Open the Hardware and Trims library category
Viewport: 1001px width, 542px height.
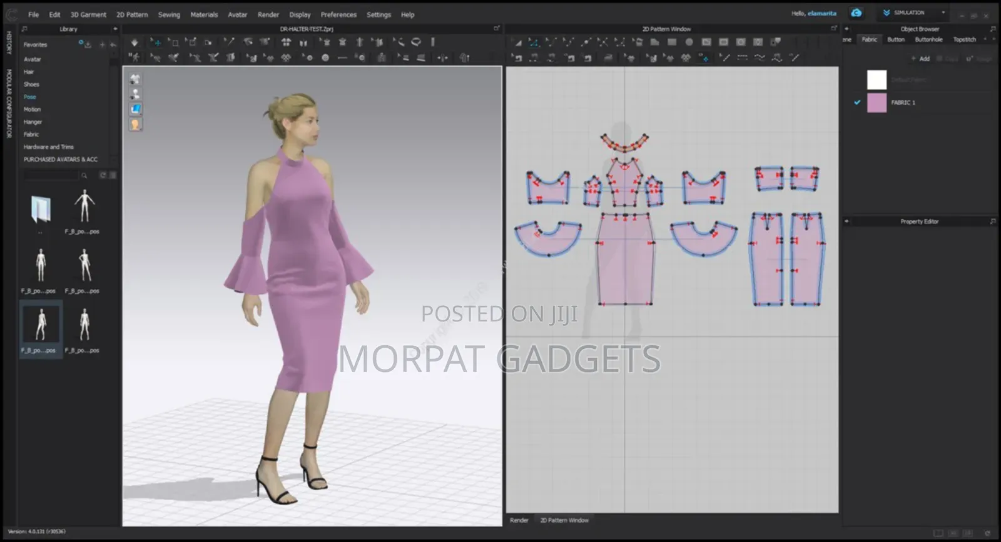[x=49, y=147]
